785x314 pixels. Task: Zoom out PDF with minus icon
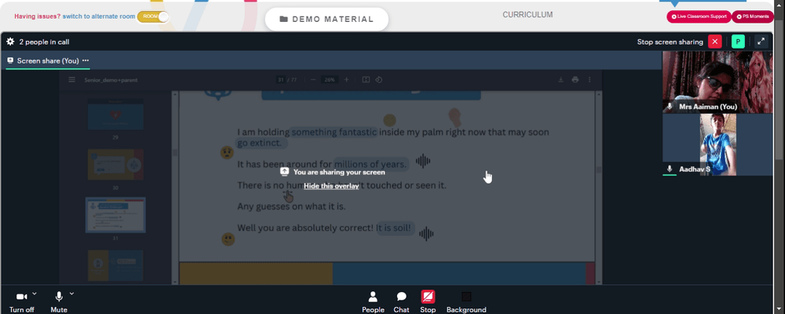click(x=313, y=79)
